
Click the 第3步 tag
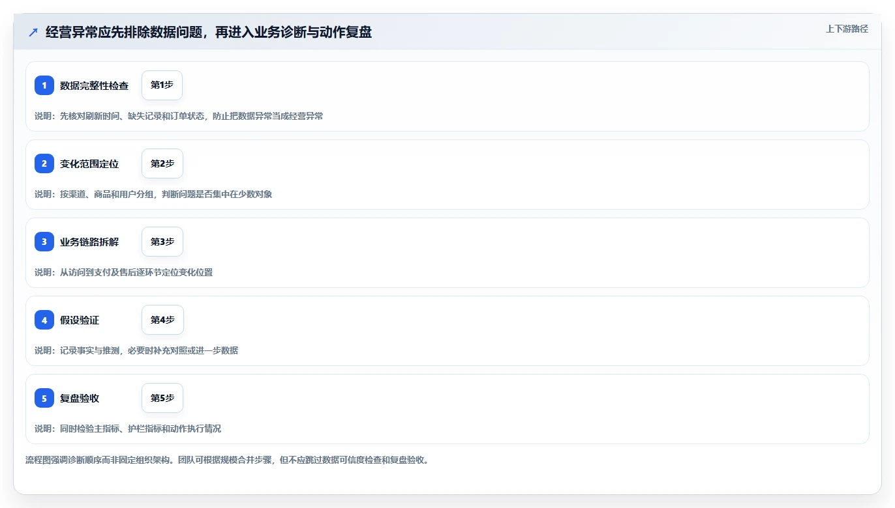(162, 242)
